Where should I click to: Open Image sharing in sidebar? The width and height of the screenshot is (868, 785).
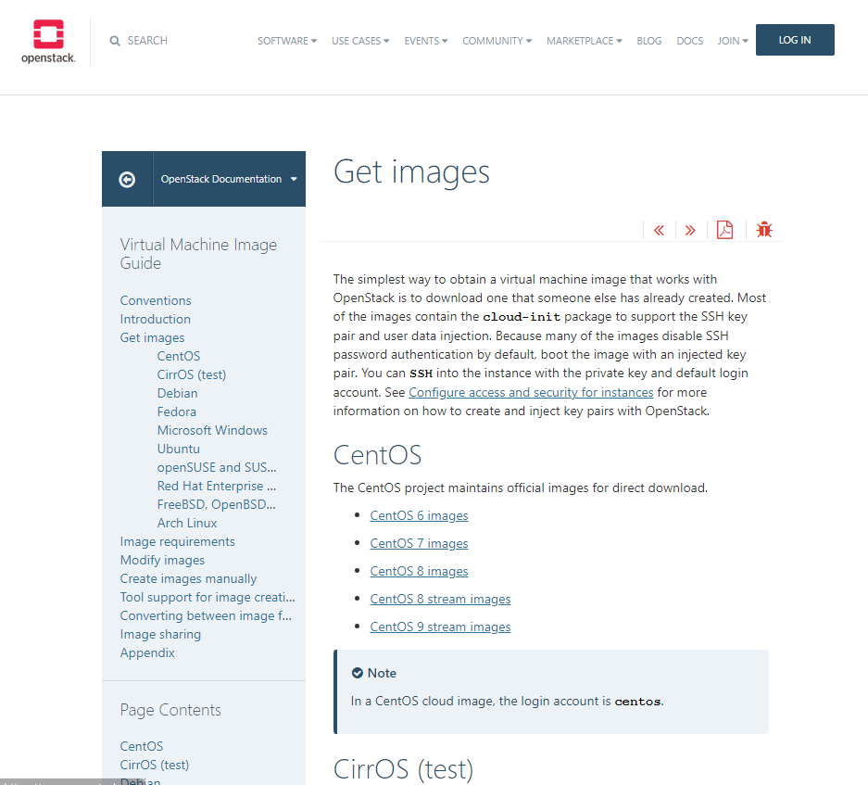click(x=160, y=634)
